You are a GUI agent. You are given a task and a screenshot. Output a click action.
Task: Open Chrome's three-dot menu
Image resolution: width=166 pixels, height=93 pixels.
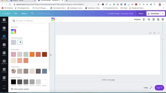163,4
